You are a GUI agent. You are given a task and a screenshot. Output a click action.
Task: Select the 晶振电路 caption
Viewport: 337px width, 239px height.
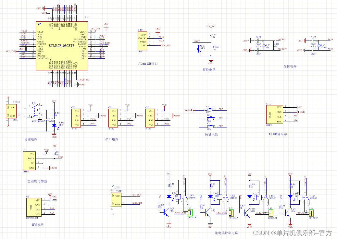[x=290, y=66]
